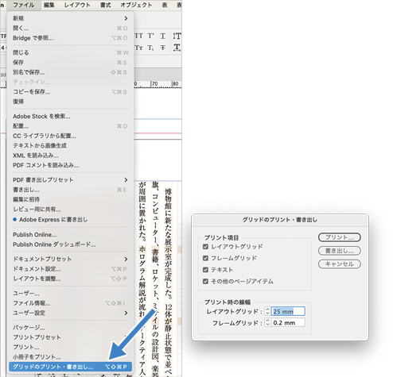Expand PDF 書き出しプリセット submenu
The width and height of the screenshot is (393, 377).
70,180
